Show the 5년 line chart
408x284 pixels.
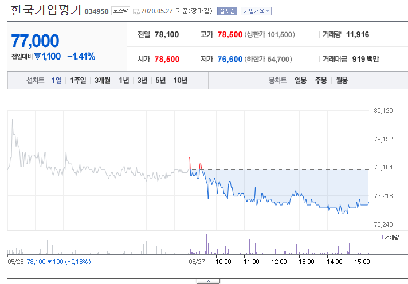pyautogui.click(x=160, y=80)
